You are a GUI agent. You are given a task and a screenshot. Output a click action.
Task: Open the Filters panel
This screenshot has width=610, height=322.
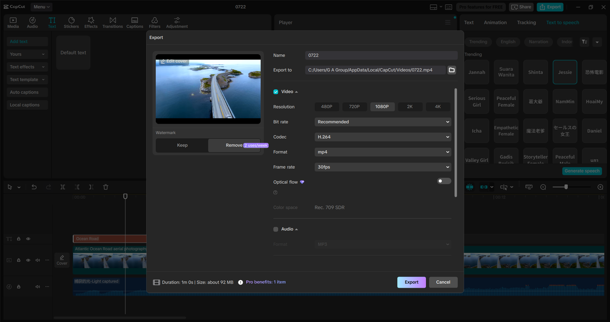[x=154, y=22]
